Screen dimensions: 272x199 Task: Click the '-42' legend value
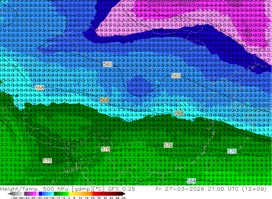tap(26, 198)
